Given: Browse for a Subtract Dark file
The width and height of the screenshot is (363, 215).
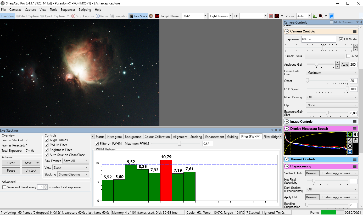Looking at the screenshot, I should pos(312,173).
